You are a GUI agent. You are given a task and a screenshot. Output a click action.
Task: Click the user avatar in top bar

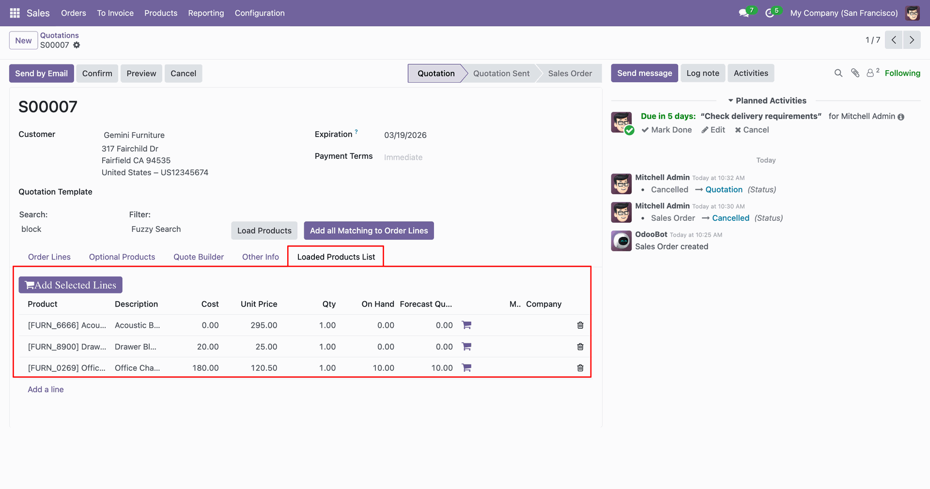(913, 13)
